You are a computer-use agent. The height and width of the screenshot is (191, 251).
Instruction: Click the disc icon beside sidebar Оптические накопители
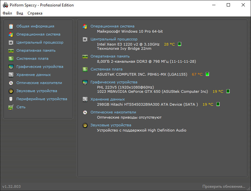pyautogui.click(x=11, y=83)
